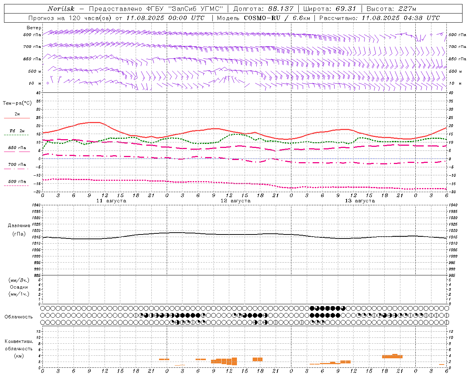This screenshot has width=468, height=374.
Task: Click the 'Облачность' cloud cover label
Action: [19, 317]
